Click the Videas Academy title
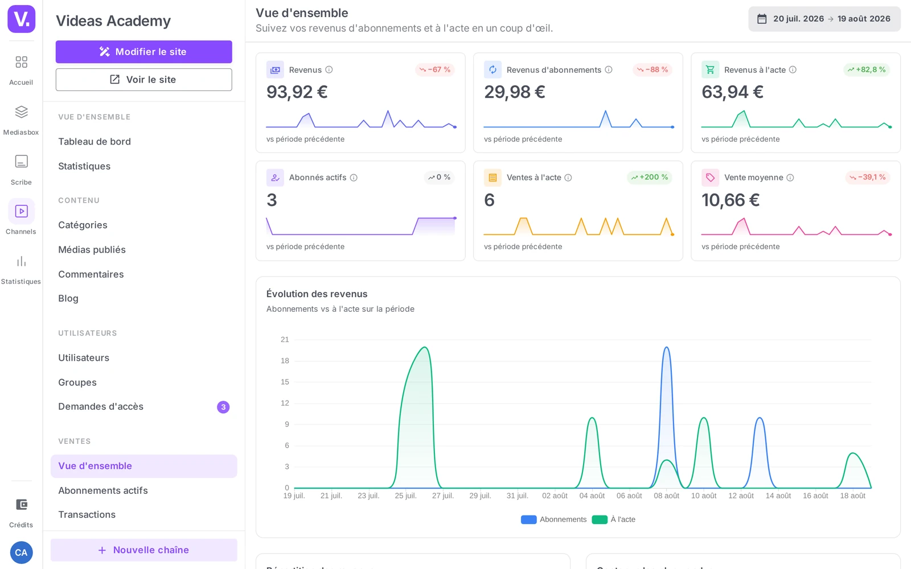911x569 pixels. coord(113,21)
